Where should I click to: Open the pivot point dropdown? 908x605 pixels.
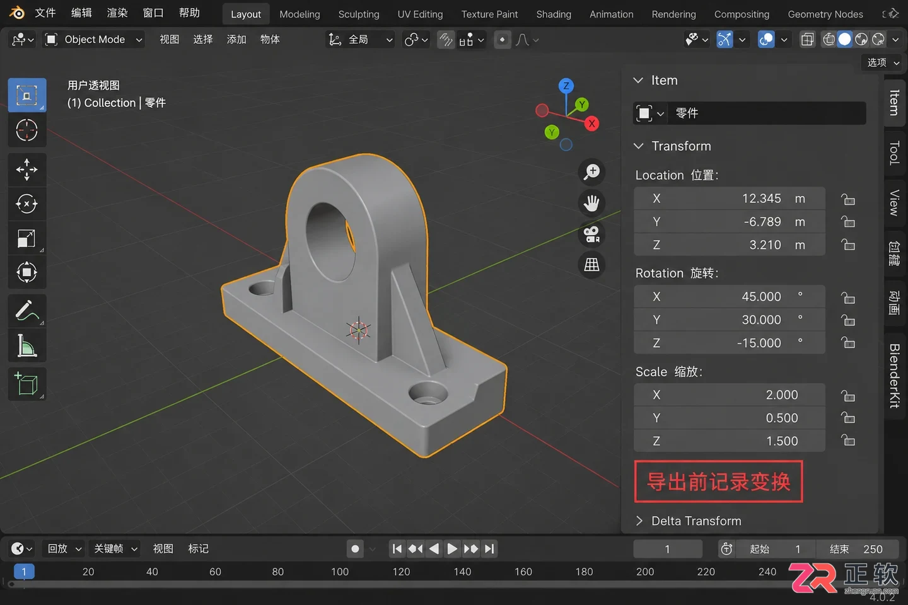pos(416,40)
